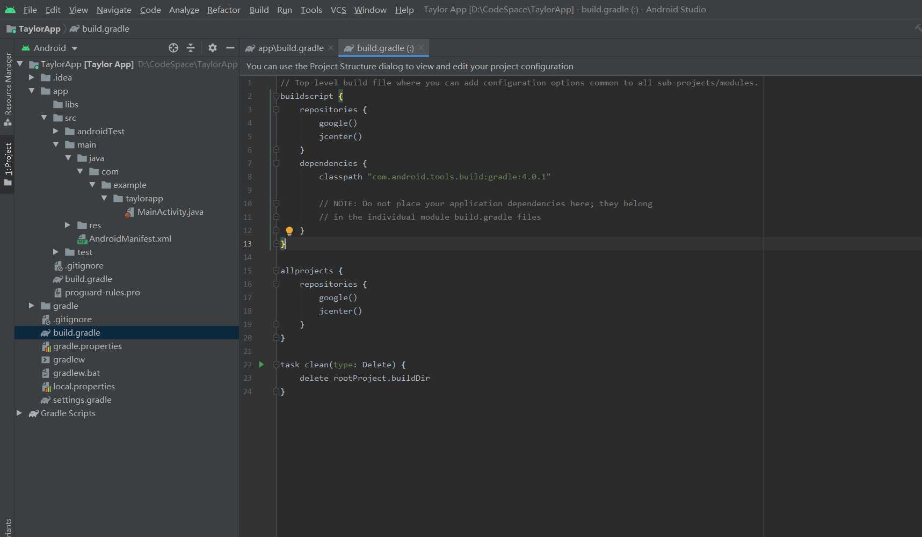Open the File menu
922x537 pixels.
pos(30,10)
